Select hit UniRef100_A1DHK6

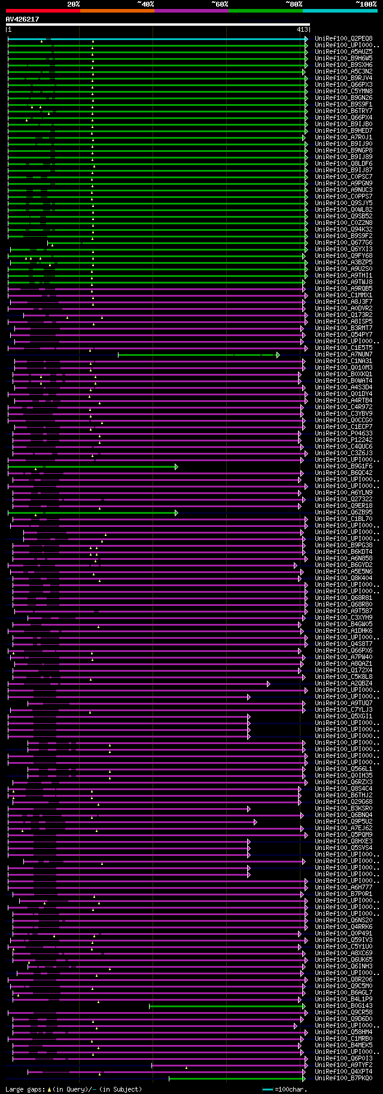[x=344, y=630]
